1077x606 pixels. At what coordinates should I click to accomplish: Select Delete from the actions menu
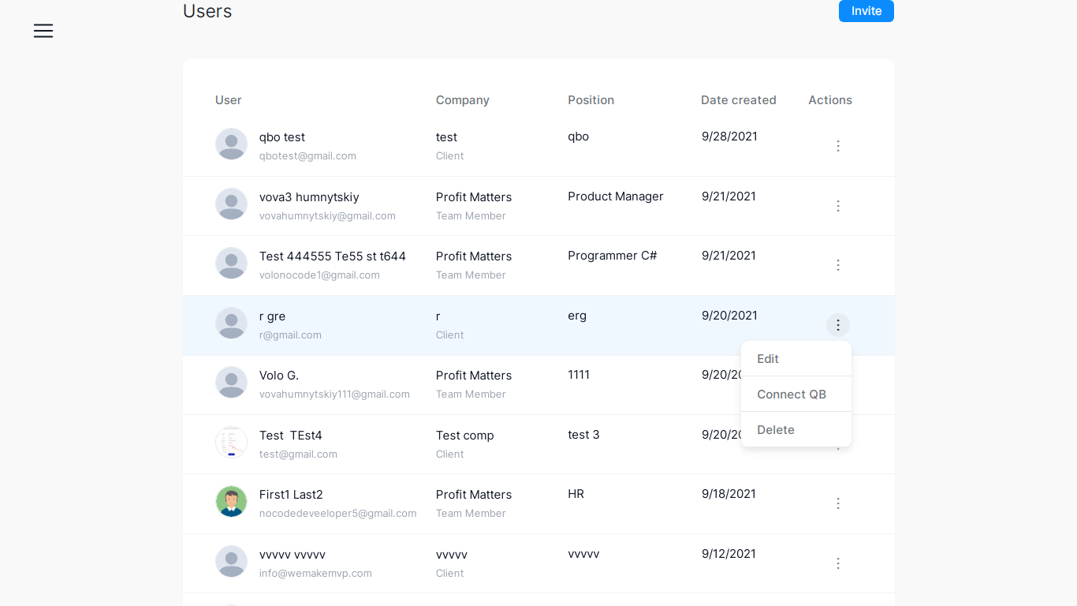pos(776,430)
